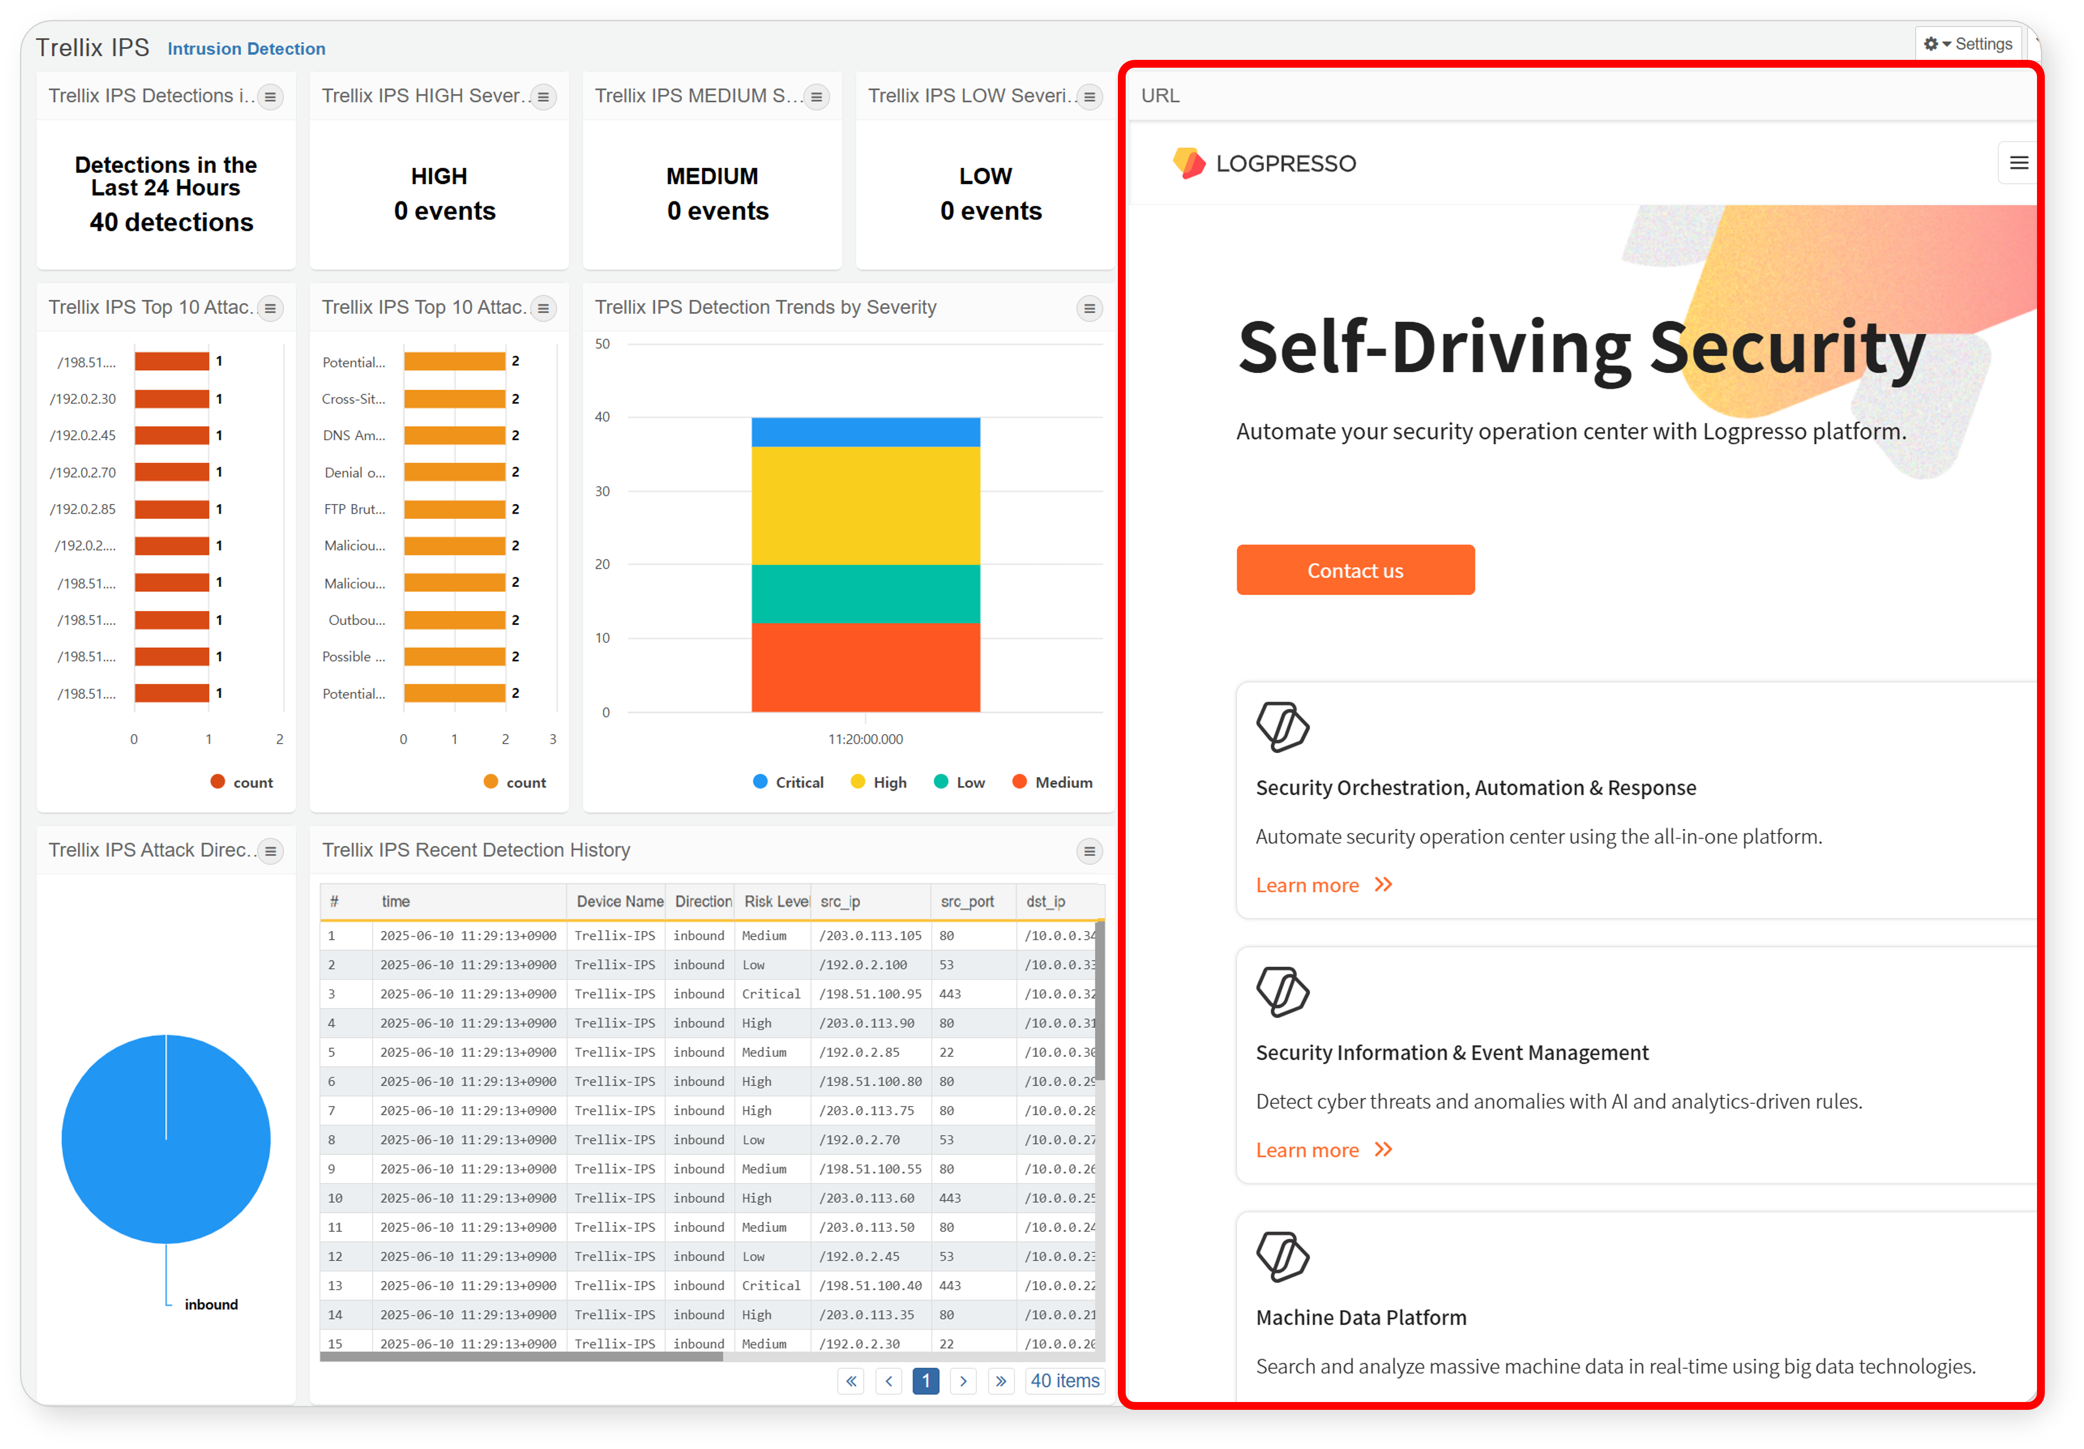Click the /192.0.2.85 bar in source IP chart
2084x1449 pixels.
(171, 509)
